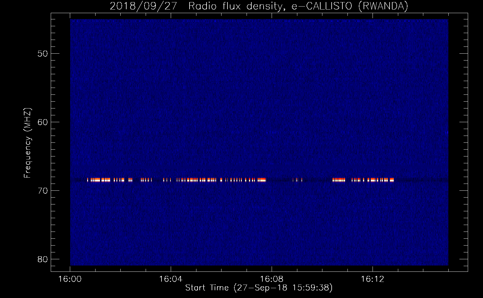Click the "Start Time (27-Sep-18 15:59:38)" label
The image size is (483, 298).
[259, 288]
